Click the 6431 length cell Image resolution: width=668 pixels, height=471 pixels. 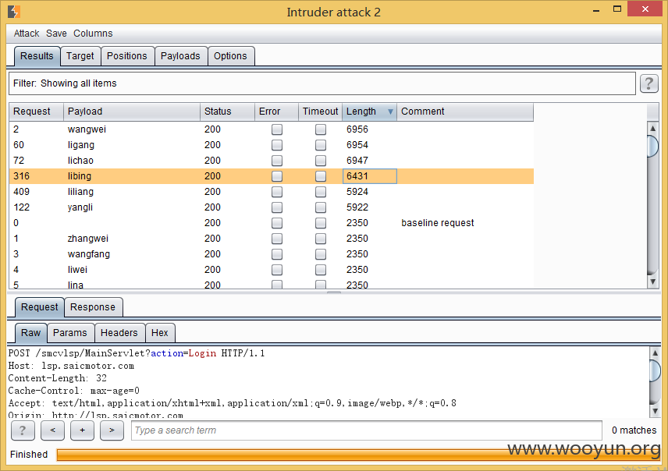pyautogui.click(x=369, y=176)
